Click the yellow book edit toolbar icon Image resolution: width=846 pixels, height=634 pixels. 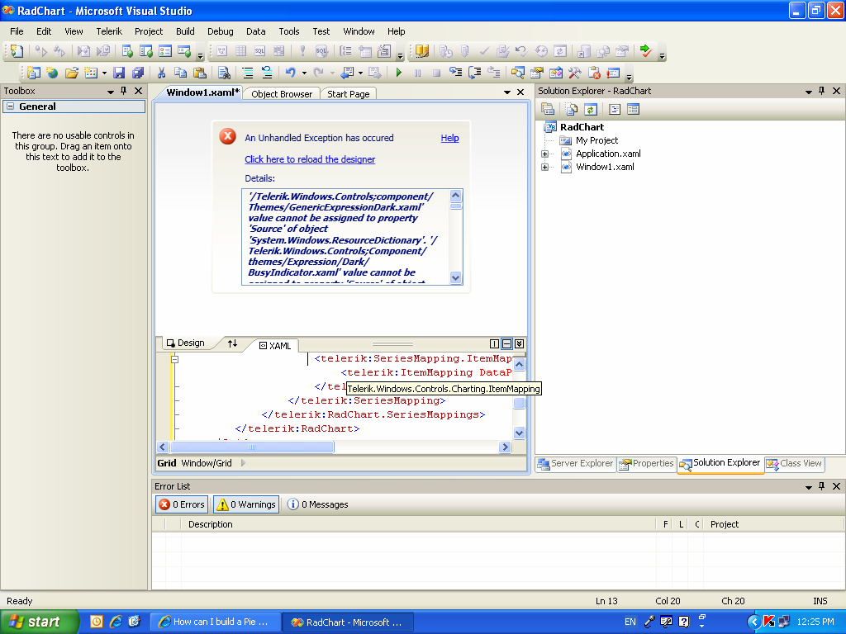click(422, 51)
